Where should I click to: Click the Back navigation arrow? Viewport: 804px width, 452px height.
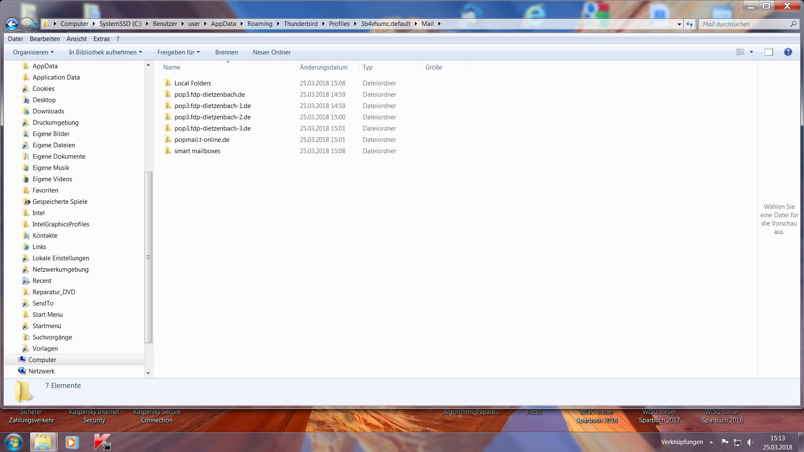click(12, 24)
